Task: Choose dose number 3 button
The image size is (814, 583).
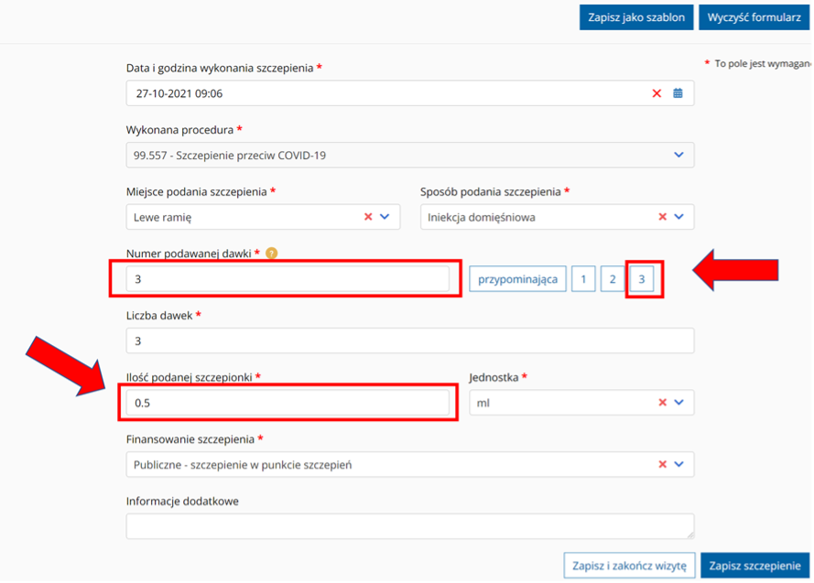Action: point(642,279)
